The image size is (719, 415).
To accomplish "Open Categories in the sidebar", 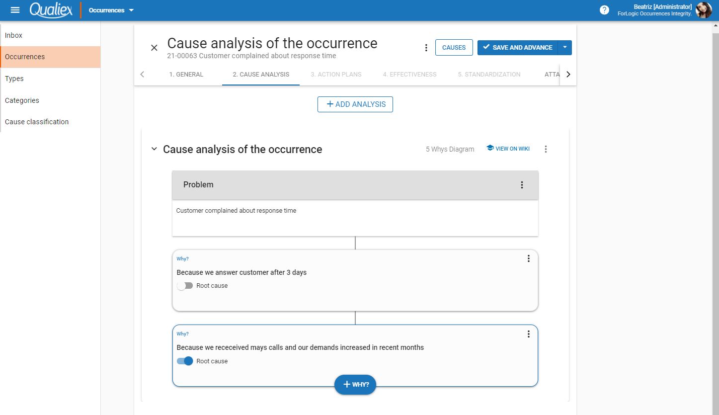I will 50,100.
